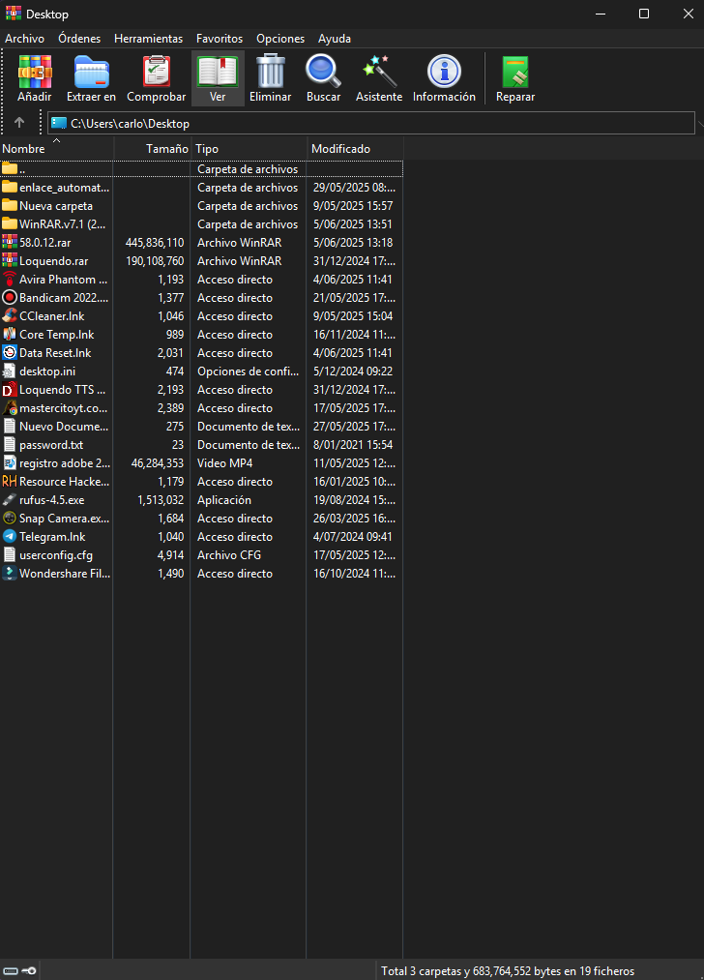Click the drive-key icon in status bar
Image resolution: width=704 pixels, height=980 pixels.
[19, 970]
